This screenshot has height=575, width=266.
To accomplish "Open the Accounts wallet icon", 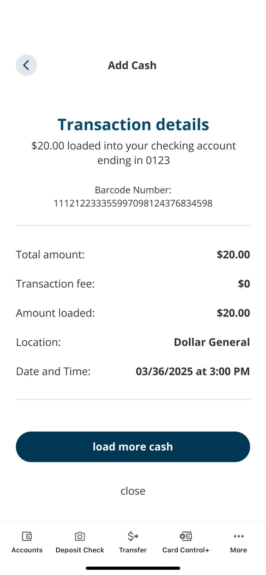I will (x=27, y=536).
